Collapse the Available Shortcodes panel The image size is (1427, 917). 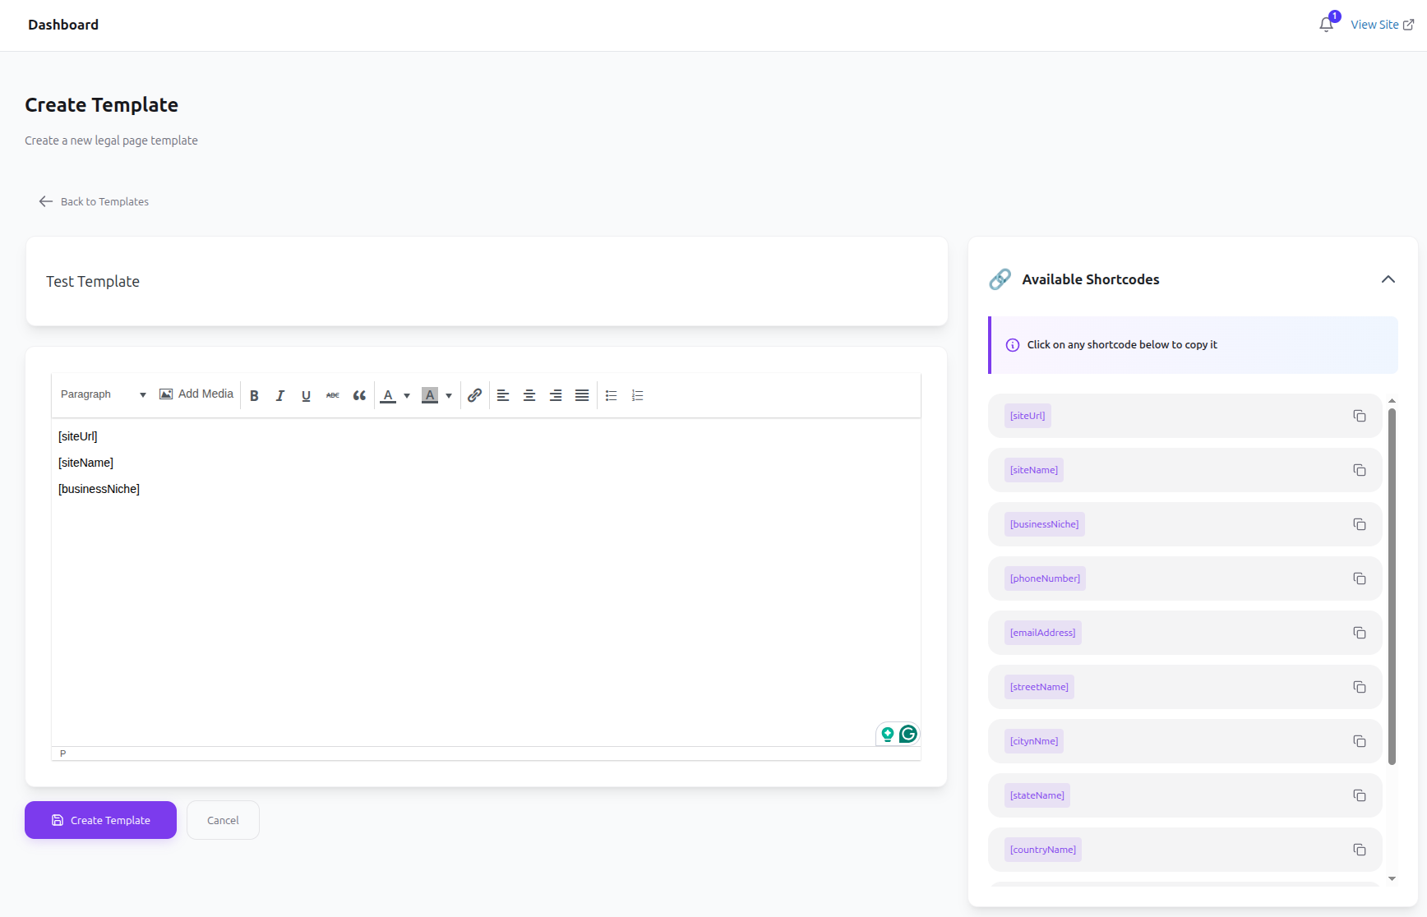point(1388,279)
